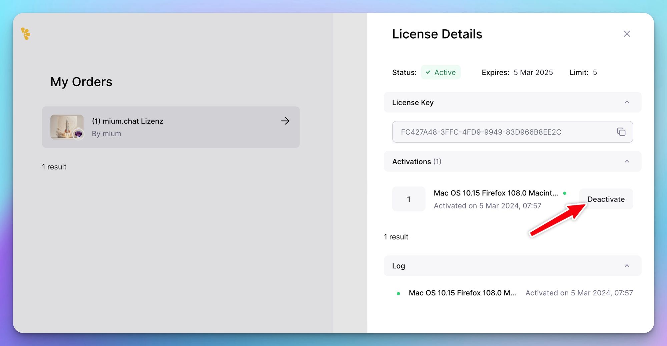Click 'Activated on 5 Mar 2024, 07:57' under activation
The width and height of the screenshot is (667, 346).
(x=487, y=206)
